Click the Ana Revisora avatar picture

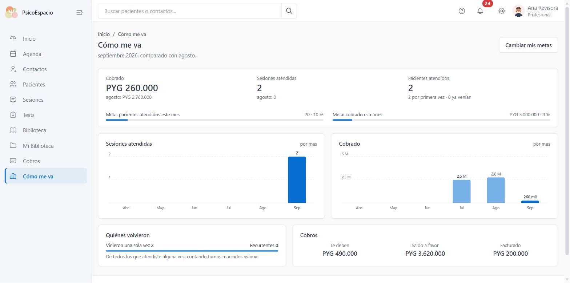tap(518, 11)
